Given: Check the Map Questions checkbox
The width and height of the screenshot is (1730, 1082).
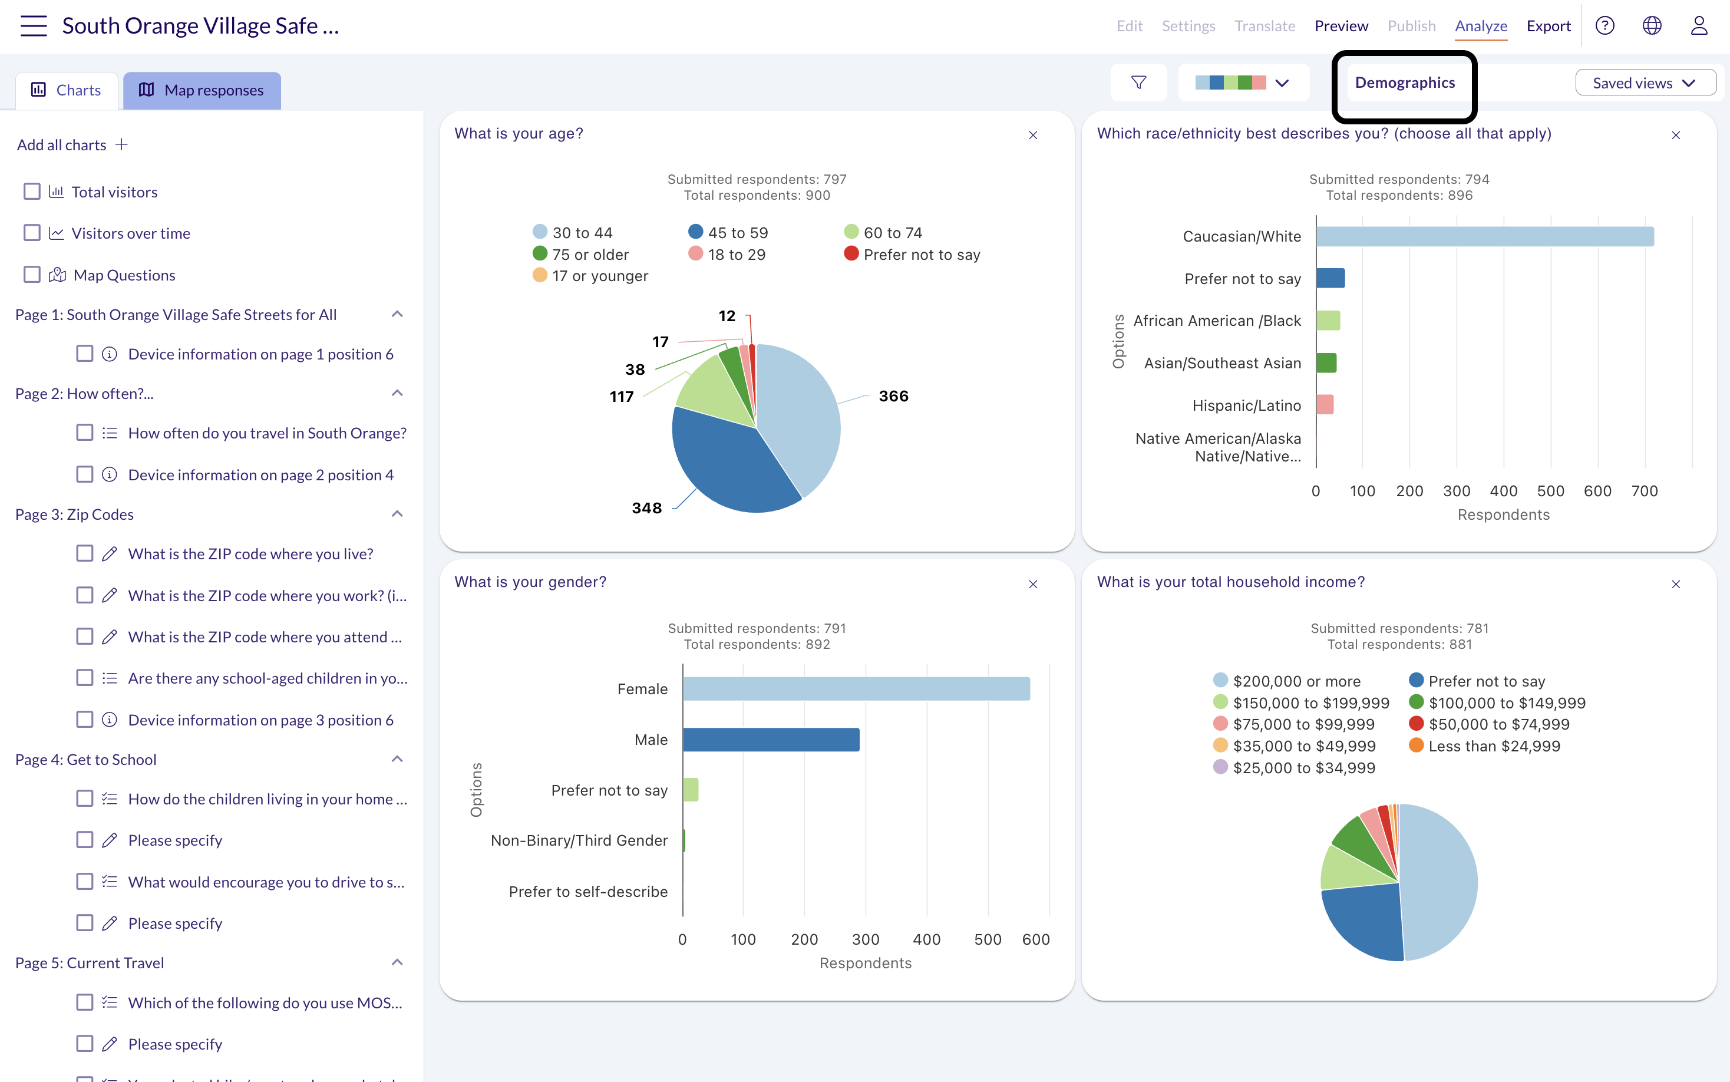Looking at the screenshot, I should tap(31, 275).
